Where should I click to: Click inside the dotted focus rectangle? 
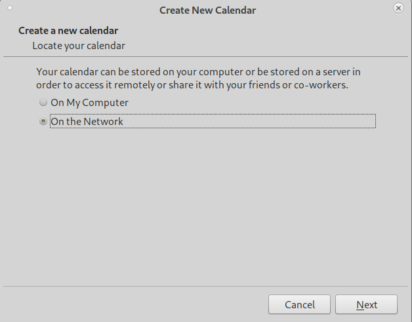point(213,121)
